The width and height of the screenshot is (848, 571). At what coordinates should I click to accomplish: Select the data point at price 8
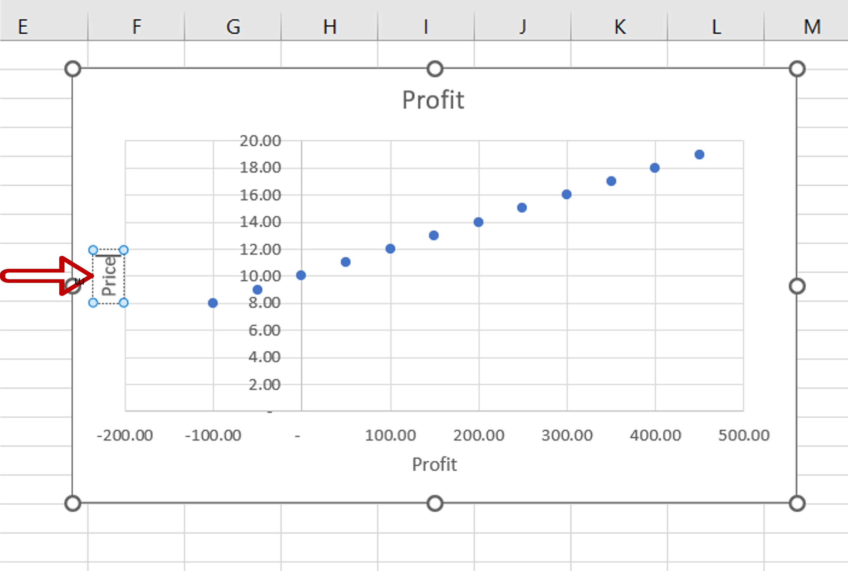[213, 303]
